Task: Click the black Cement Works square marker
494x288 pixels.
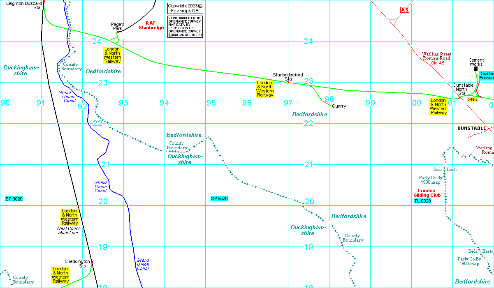Action: (x=476, y=69)
